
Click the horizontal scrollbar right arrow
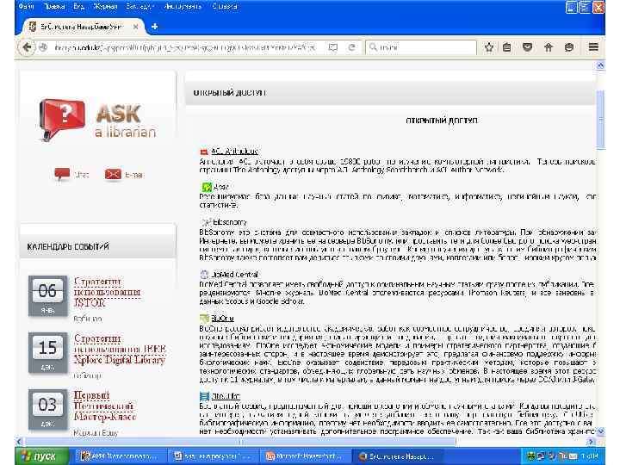coord(591,441)
